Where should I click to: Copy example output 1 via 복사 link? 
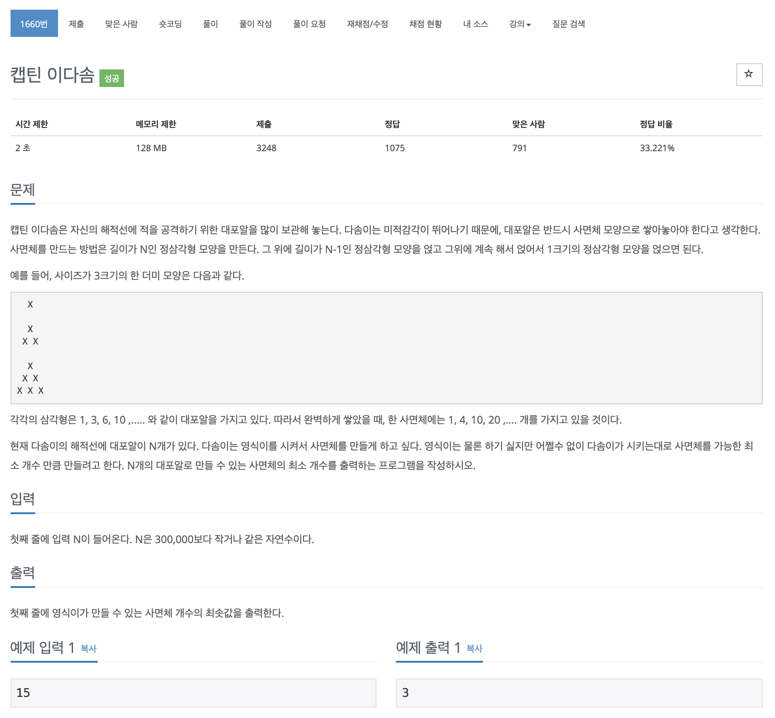(474, 649)
